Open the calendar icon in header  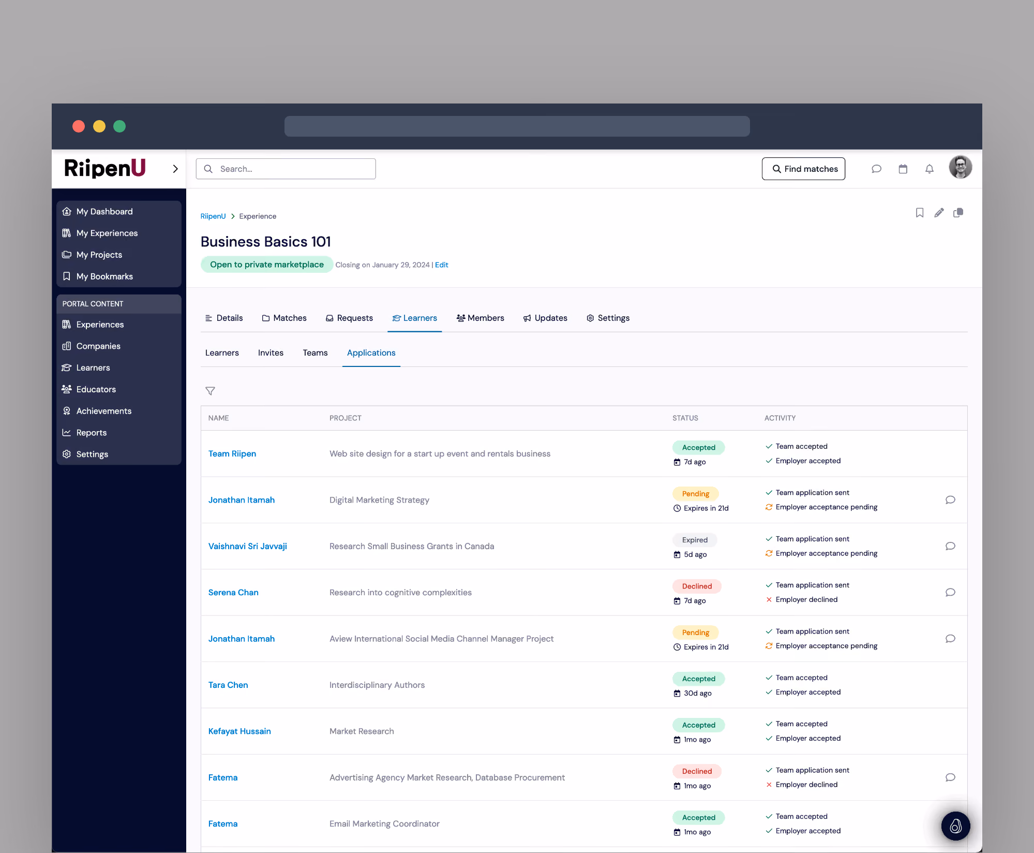903,169
